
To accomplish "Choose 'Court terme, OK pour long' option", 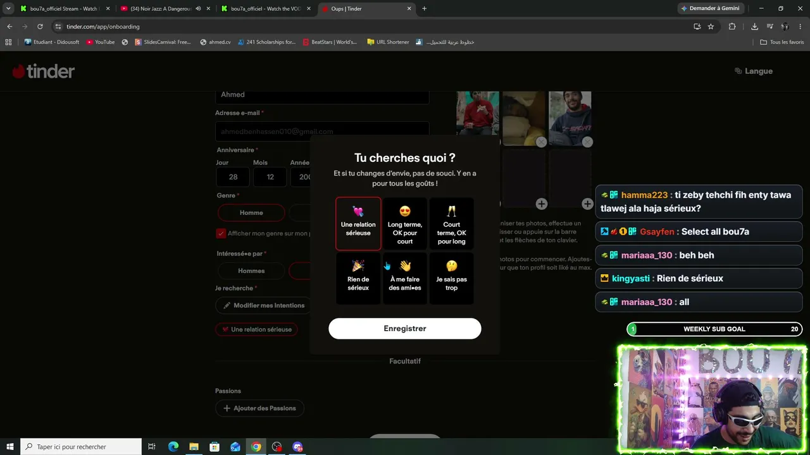I will point(451,224).
